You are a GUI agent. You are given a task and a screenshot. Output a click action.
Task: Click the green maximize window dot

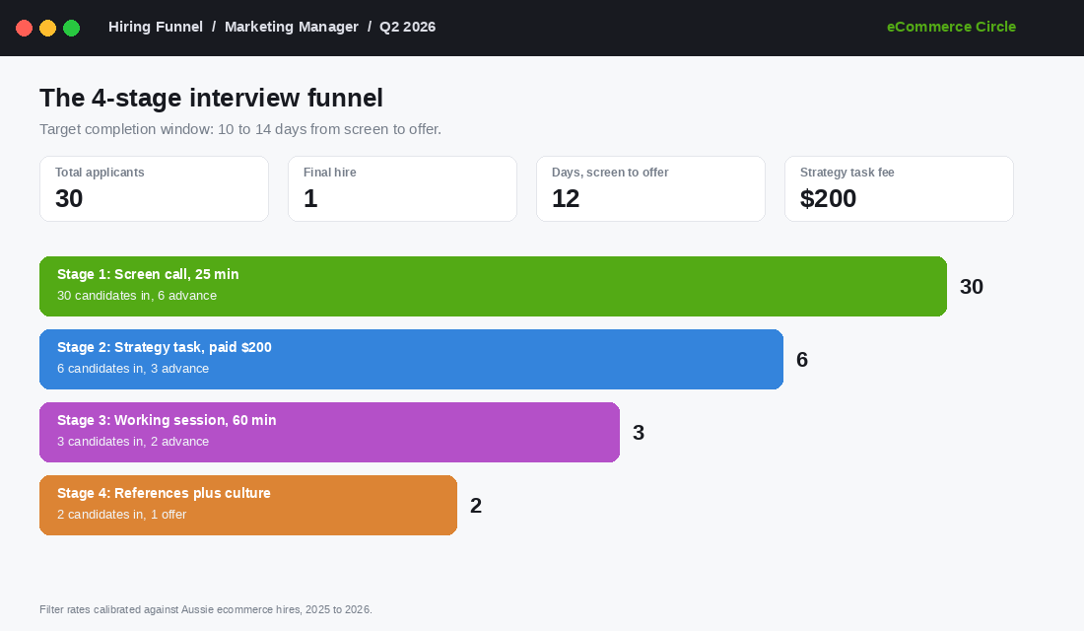(71, 28)
